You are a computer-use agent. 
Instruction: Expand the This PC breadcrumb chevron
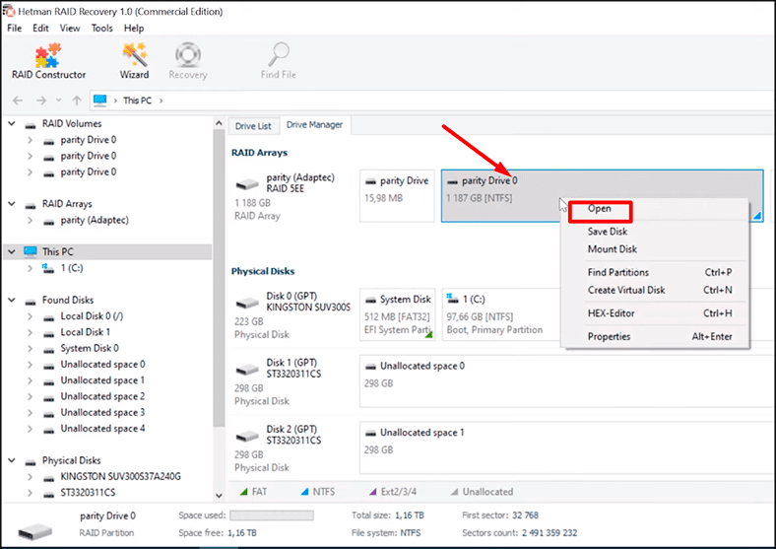[x=161, y=101]
